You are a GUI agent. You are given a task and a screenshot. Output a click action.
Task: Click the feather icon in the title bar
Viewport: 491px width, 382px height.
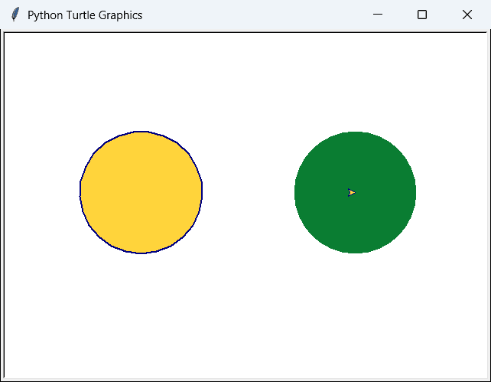coord(15,15)
